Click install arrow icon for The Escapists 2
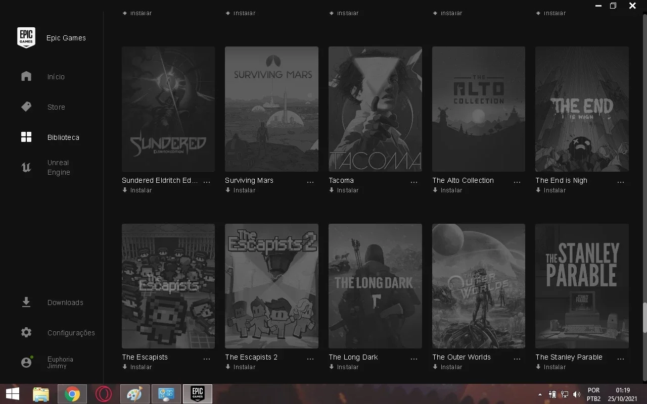This screenshot has height=404, width=647. point(228,367)
